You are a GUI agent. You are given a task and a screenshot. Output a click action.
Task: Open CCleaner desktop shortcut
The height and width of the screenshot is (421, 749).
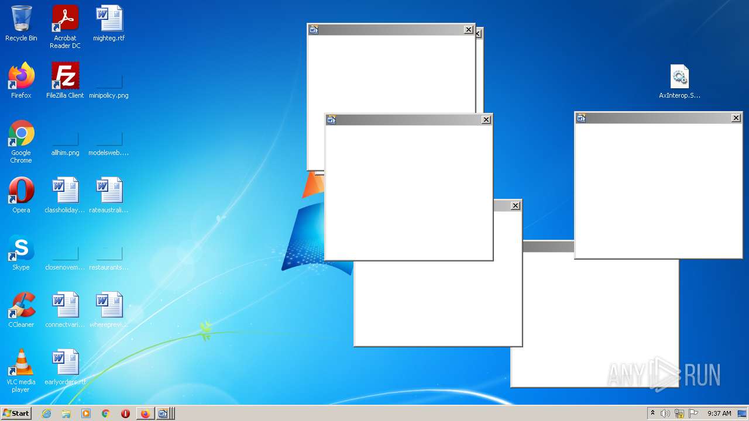(x=21, y=310)
